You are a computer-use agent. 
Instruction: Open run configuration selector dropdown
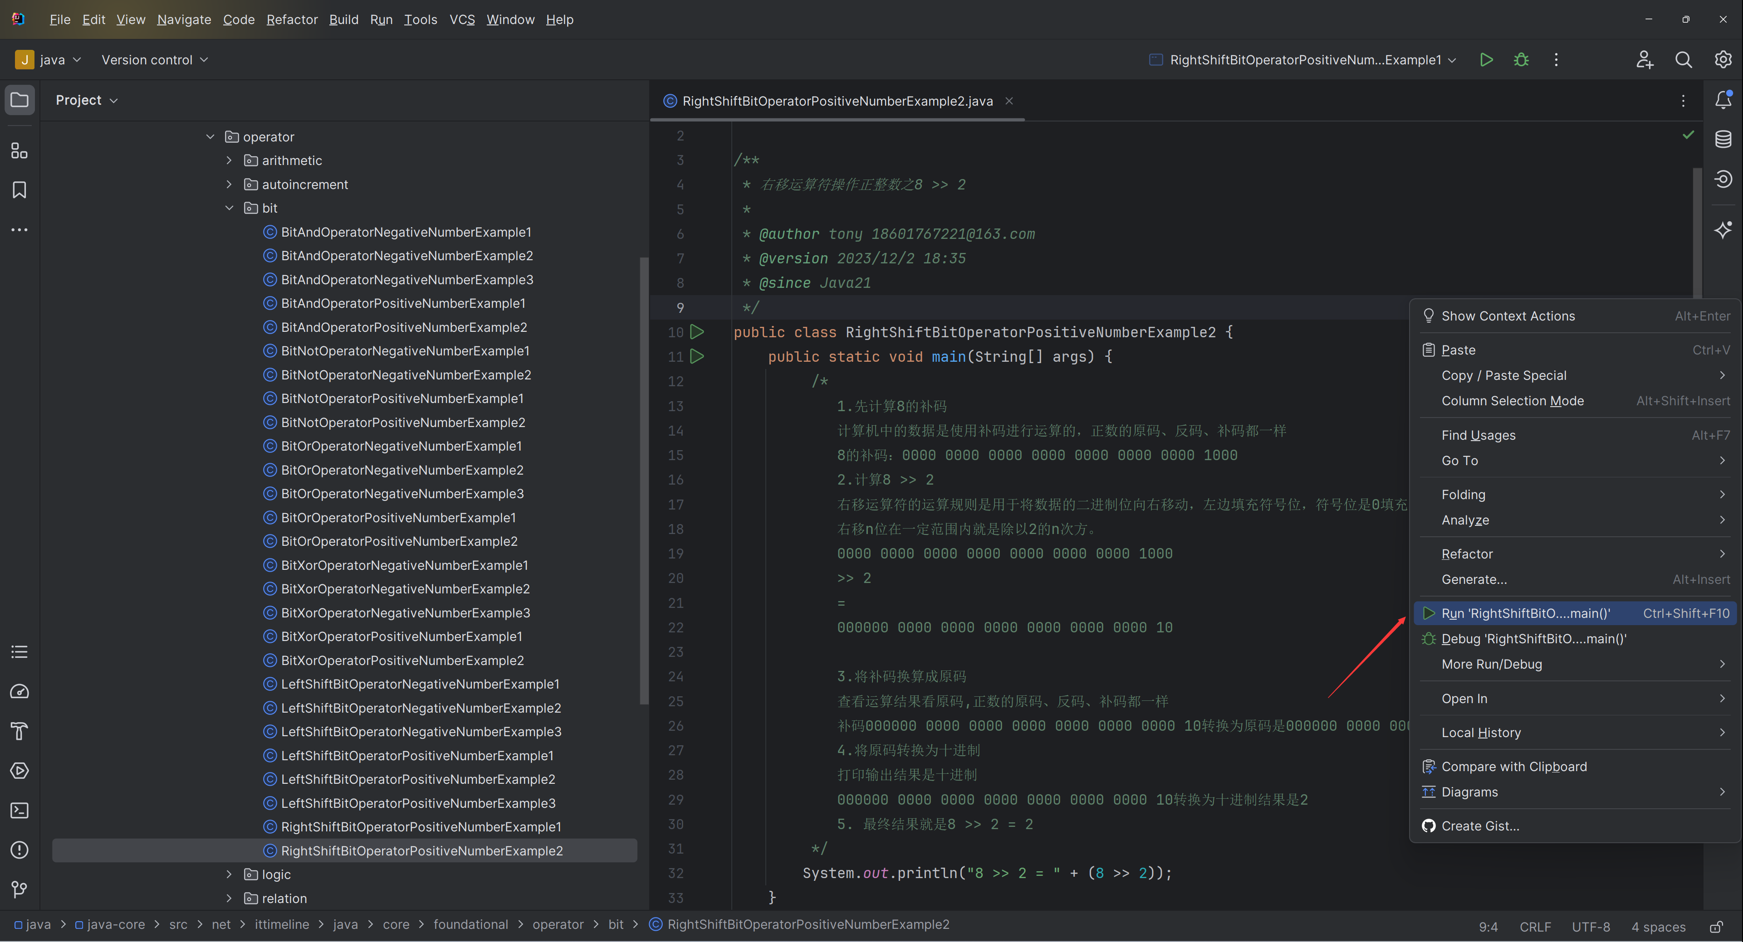1302,59
